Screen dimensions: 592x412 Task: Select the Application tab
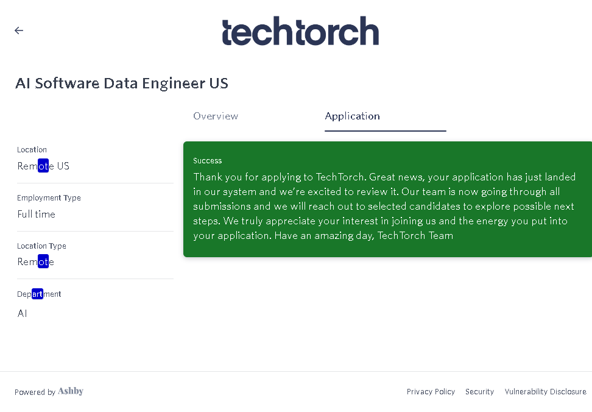(x=353, y=116)
